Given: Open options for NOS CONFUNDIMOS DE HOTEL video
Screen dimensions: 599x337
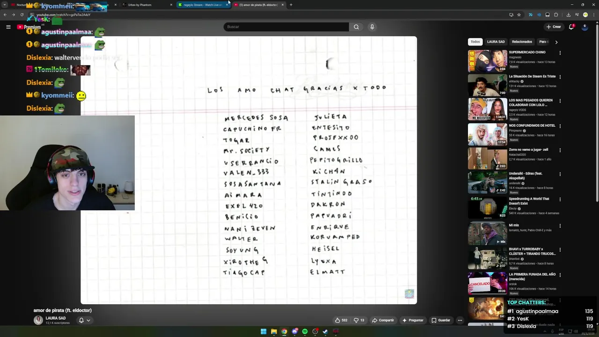Looking at the screenshot, I should tap(560, 126).
